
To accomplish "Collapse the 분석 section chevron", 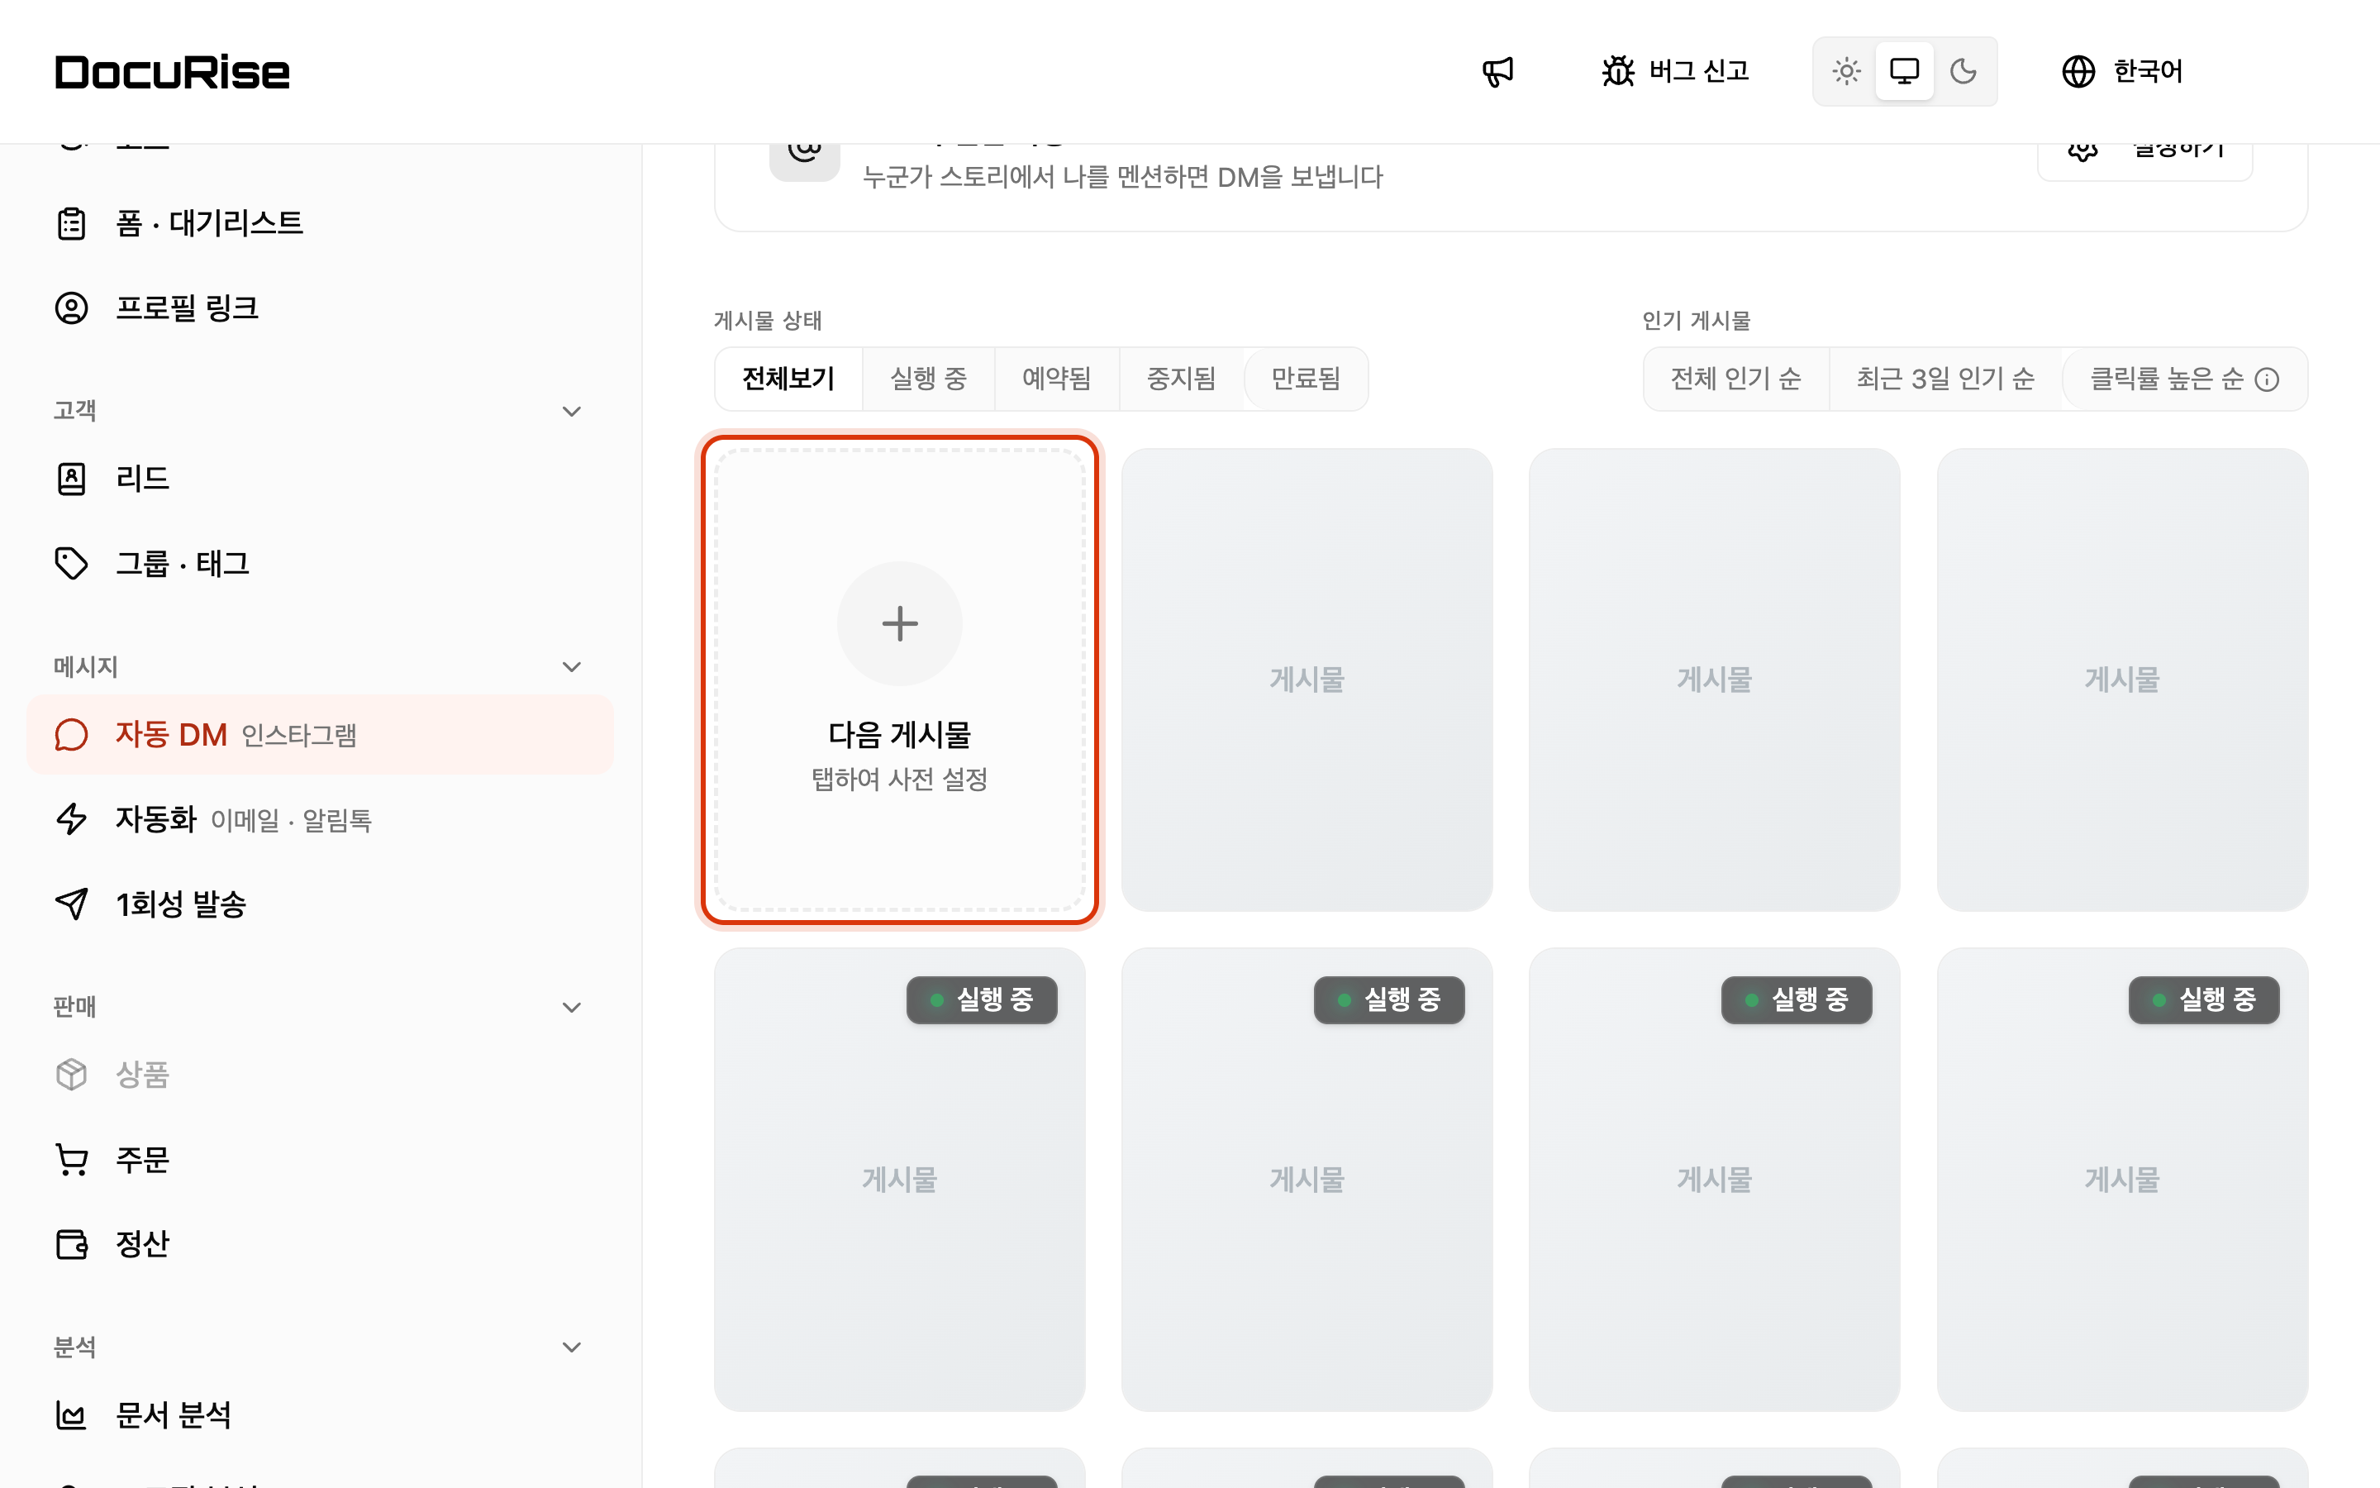I will click(x=571, y=1347).
